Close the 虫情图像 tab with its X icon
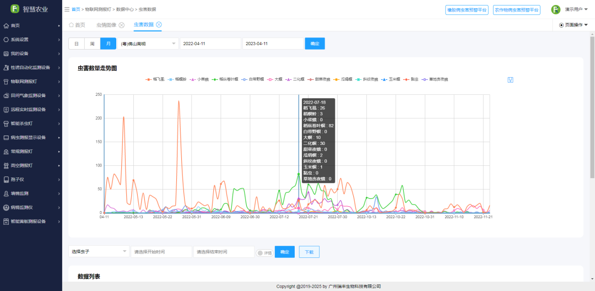 (x=121, y=25)
